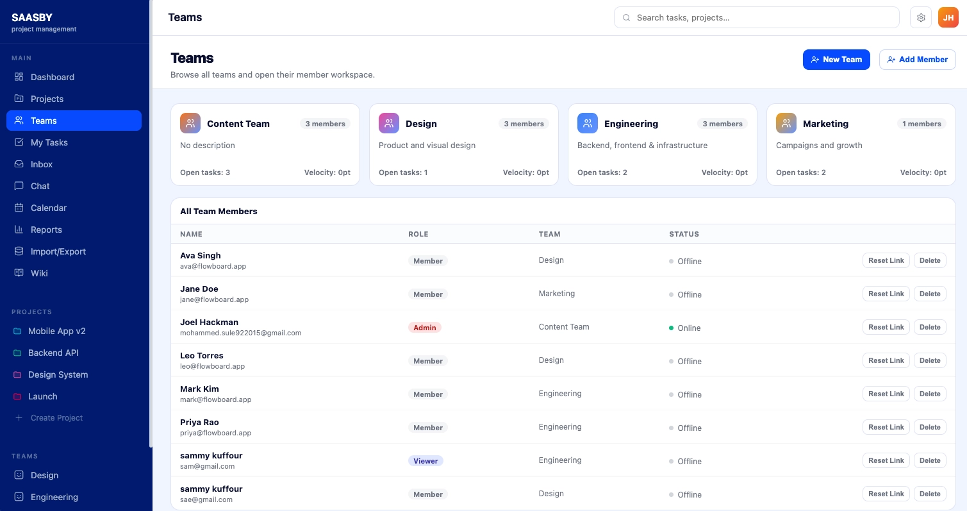The image size is (967, 511).
Task: Open Import/Export from the sidebar
Action: pyautogui.click(x=58, y=251)
